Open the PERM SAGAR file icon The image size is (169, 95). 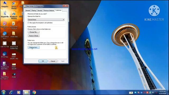tap(14, 66)
